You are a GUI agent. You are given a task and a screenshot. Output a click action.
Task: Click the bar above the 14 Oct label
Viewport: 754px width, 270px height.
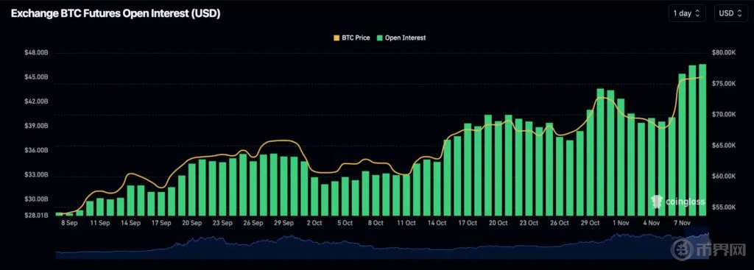pyautogui.click(x=437, y=189)
